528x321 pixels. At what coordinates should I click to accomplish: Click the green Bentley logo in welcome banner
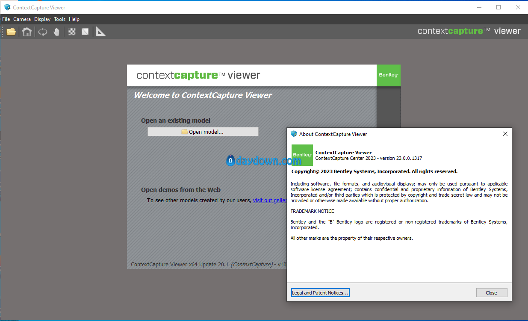388,75
